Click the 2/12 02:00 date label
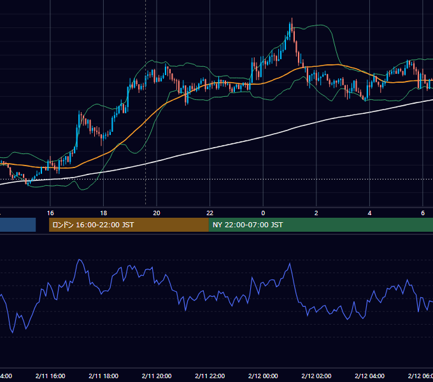This screenshot has width=433, height=382. tap(316, 376)
